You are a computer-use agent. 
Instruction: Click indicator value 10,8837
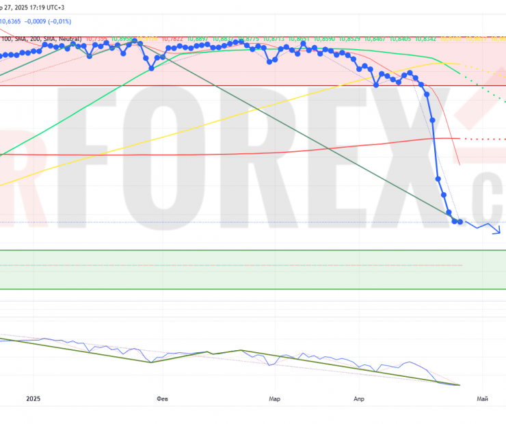click(x=223, y=39)
